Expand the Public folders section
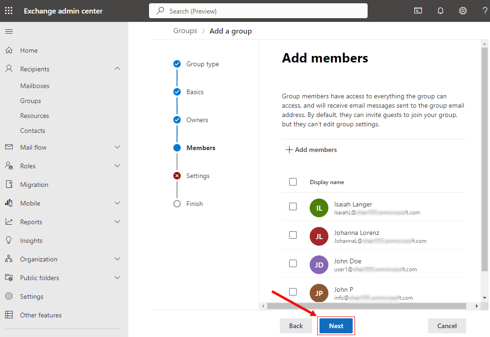 (117, 278)
